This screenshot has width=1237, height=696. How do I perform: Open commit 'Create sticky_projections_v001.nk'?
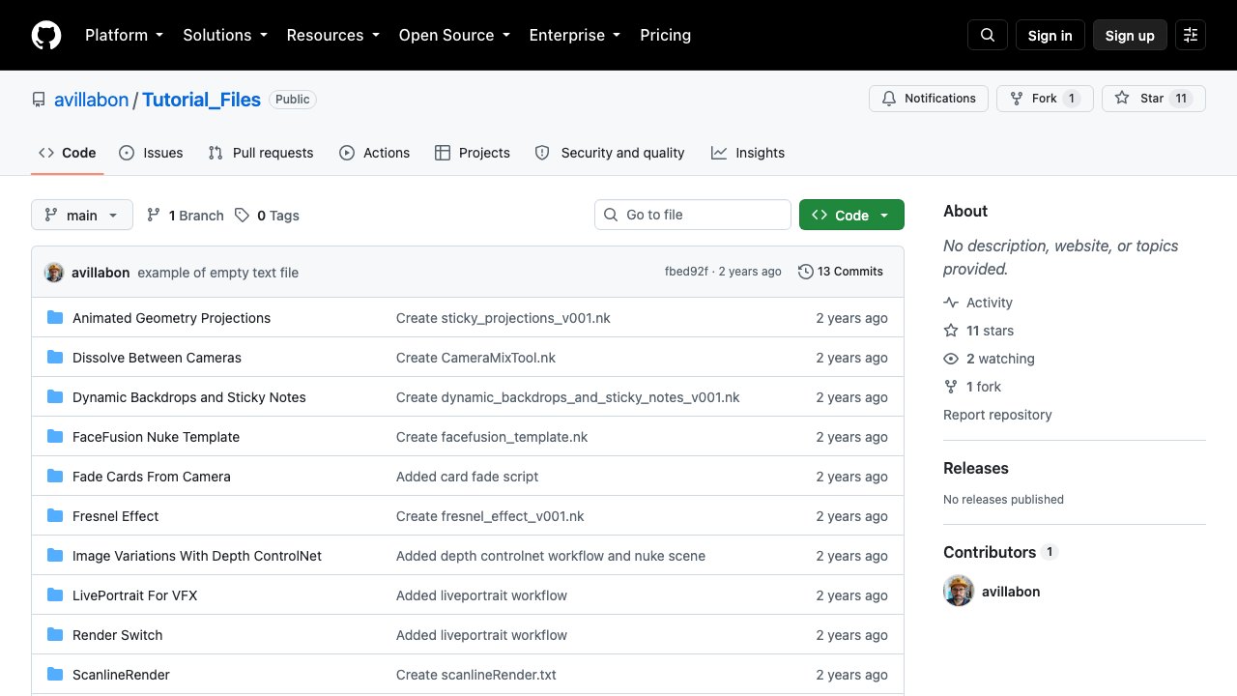tap(503, 318)
